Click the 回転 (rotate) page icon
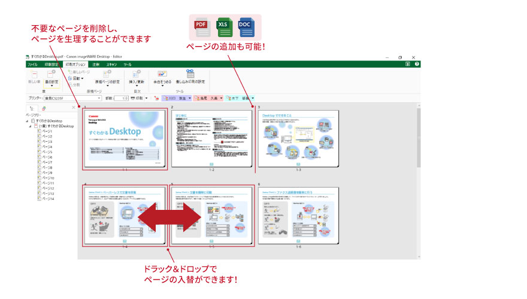Screen dimensions: 527x299 (x=70, y=78)
